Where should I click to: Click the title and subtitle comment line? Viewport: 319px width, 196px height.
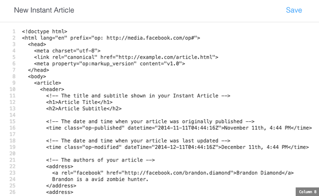click(138, 96)
